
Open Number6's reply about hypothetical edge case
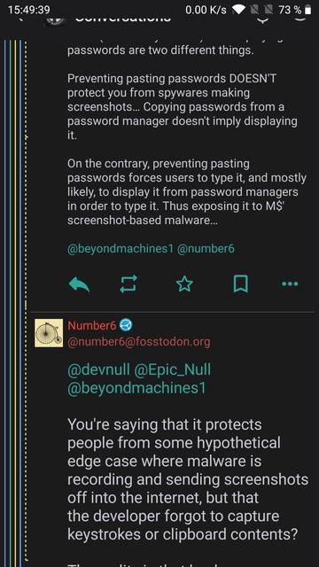point(188,479)
